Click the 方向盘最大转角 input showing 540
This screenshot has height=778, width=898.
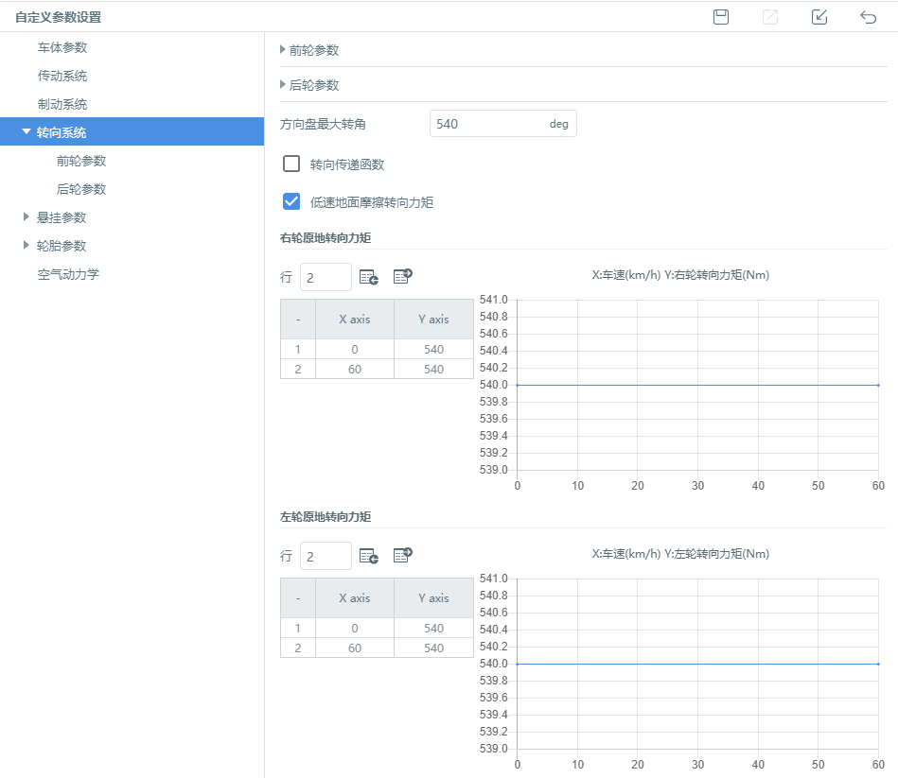[x=502, y=124]
